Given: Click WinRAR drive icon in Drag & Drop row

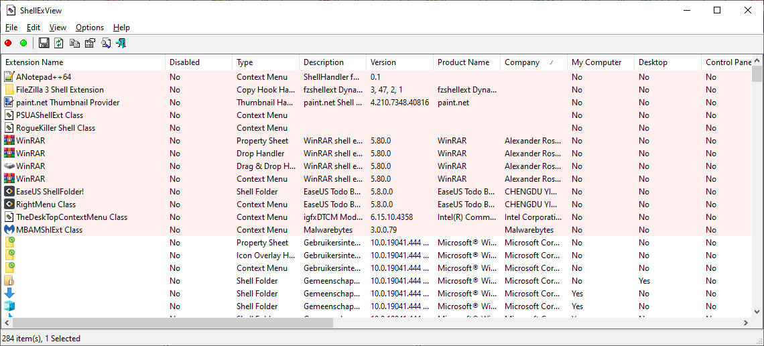Looking at the screenshot, I should (9, 166).
